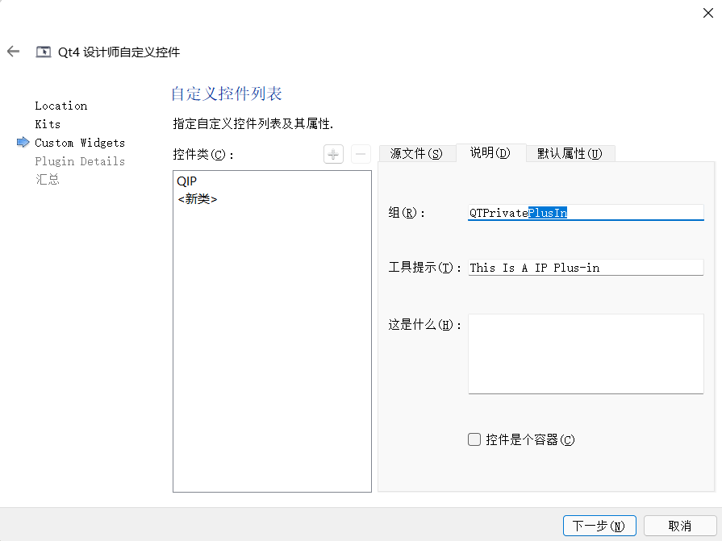Switch to the 源文件 tab
The height and width of the screenshot is (541, 722).
[x=417, y=153]
